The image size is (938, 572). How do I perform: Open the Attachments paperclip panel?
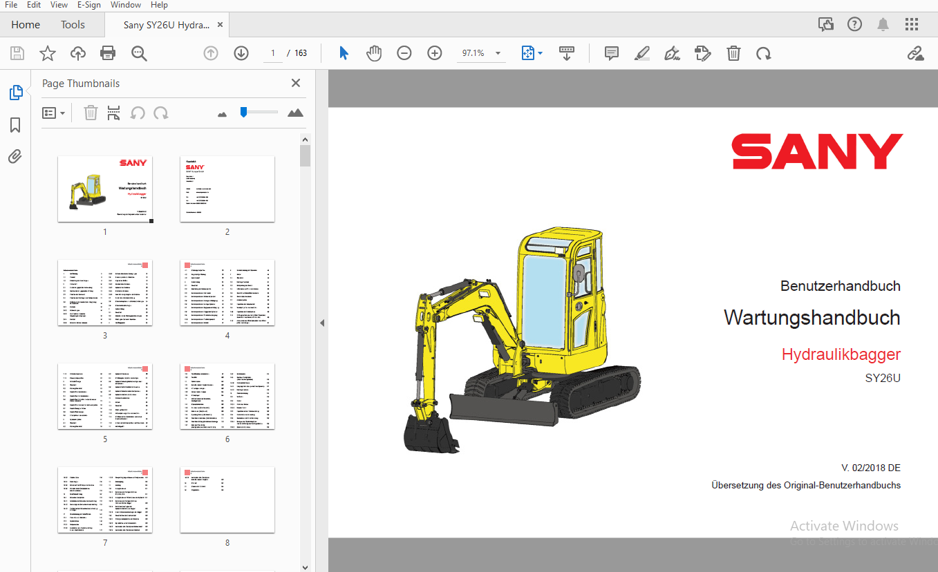tap(15, 157)
